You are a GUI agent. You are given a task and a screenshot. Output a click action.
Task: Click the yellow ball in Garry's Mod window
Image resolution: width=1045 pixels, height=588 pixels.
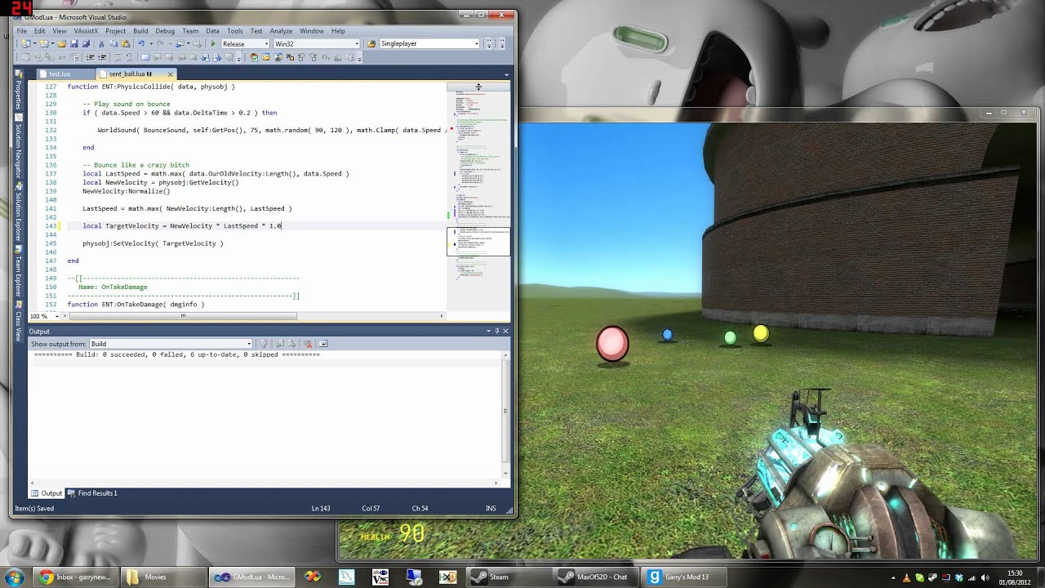pyautogui.click(x=761, y=332)
